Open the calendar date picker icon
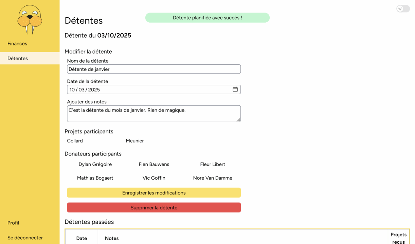Screen dimensions: 415x244 235,89
